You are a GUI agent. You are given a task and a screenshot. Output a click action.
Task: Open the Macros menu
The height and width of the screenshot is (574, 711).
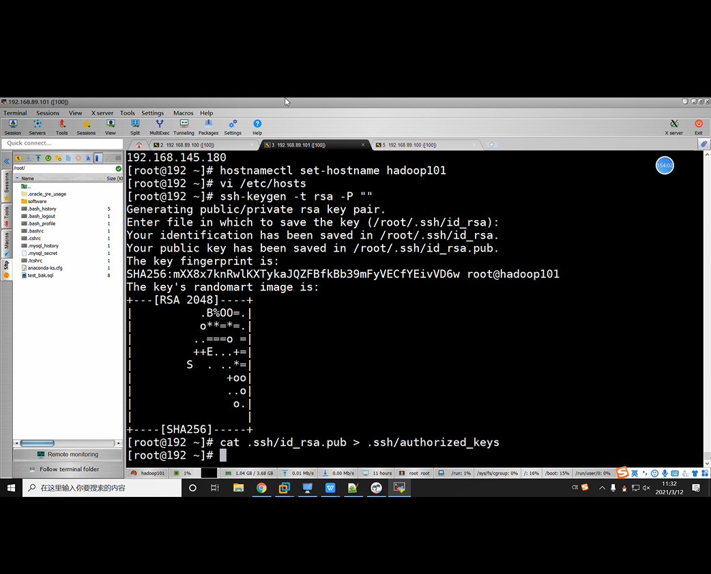183,112
